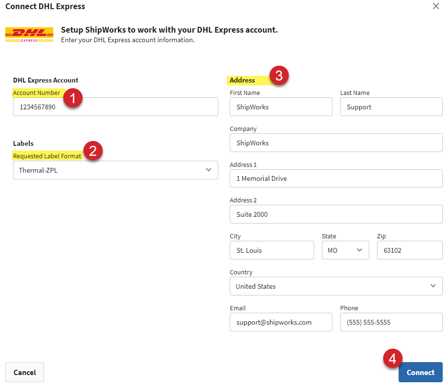Open the Country dropdown

click(x=336, y=286)
